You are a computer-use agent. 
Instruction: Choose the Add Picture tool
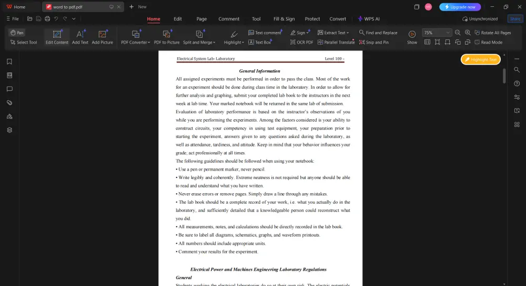[103, 37]
